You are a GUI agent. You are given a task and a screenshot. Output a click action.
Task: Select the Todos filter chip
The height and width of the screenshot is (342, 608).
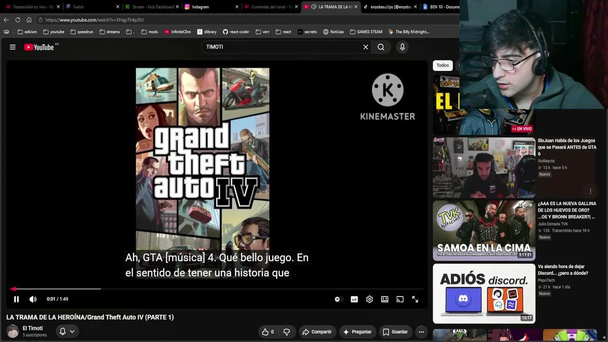pyautogui.click(x=443, y=66)
